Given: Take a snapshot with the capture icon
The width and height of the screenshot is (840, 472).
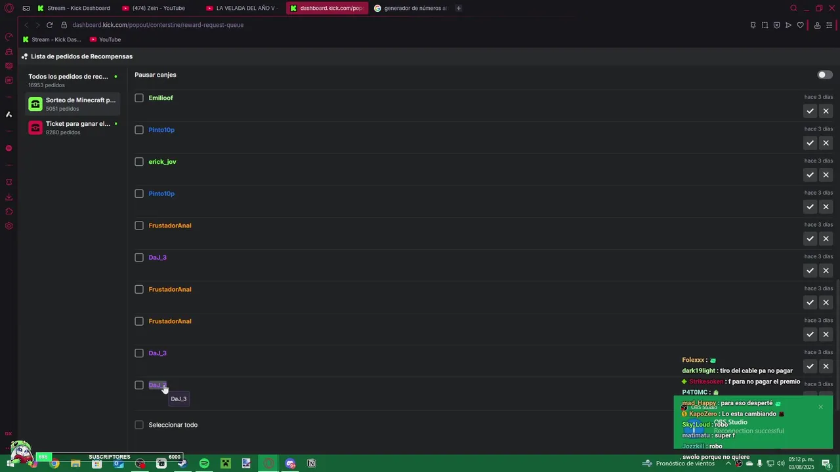Looking at the screenshot, I should point(765,25).
